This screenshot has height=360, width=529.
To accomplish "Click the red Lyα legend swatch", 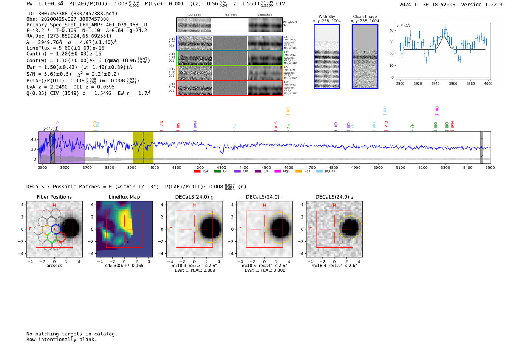I will 197,172.
